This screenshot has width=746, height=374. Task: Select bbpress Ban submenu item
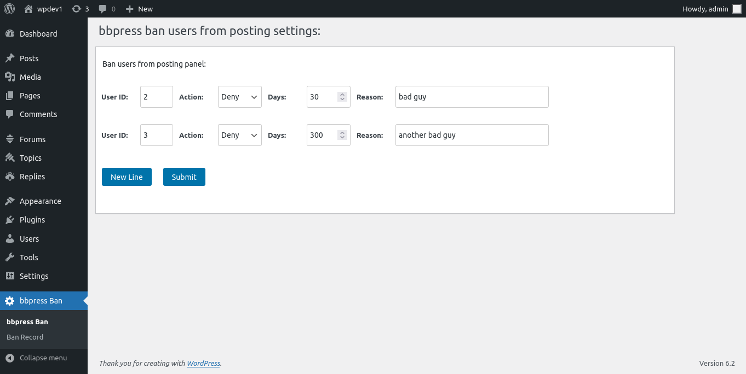point(27,322)
